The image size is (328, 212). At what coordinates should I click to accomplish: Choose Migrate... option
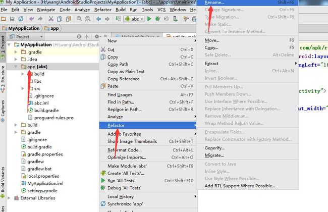click(247, 155)
